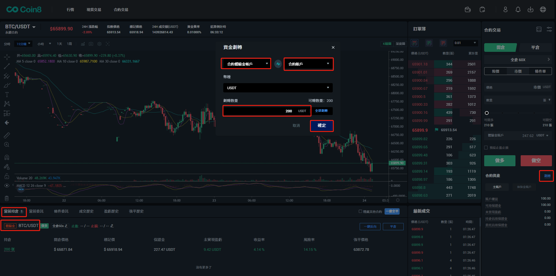Click the trash icon to delete drawings
556x276 pixels.
click(7, 198)
